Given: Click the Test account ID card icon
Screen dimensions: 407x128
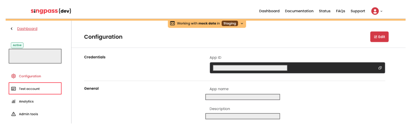Looking at the screenshot, I should (x=14, y=88).
